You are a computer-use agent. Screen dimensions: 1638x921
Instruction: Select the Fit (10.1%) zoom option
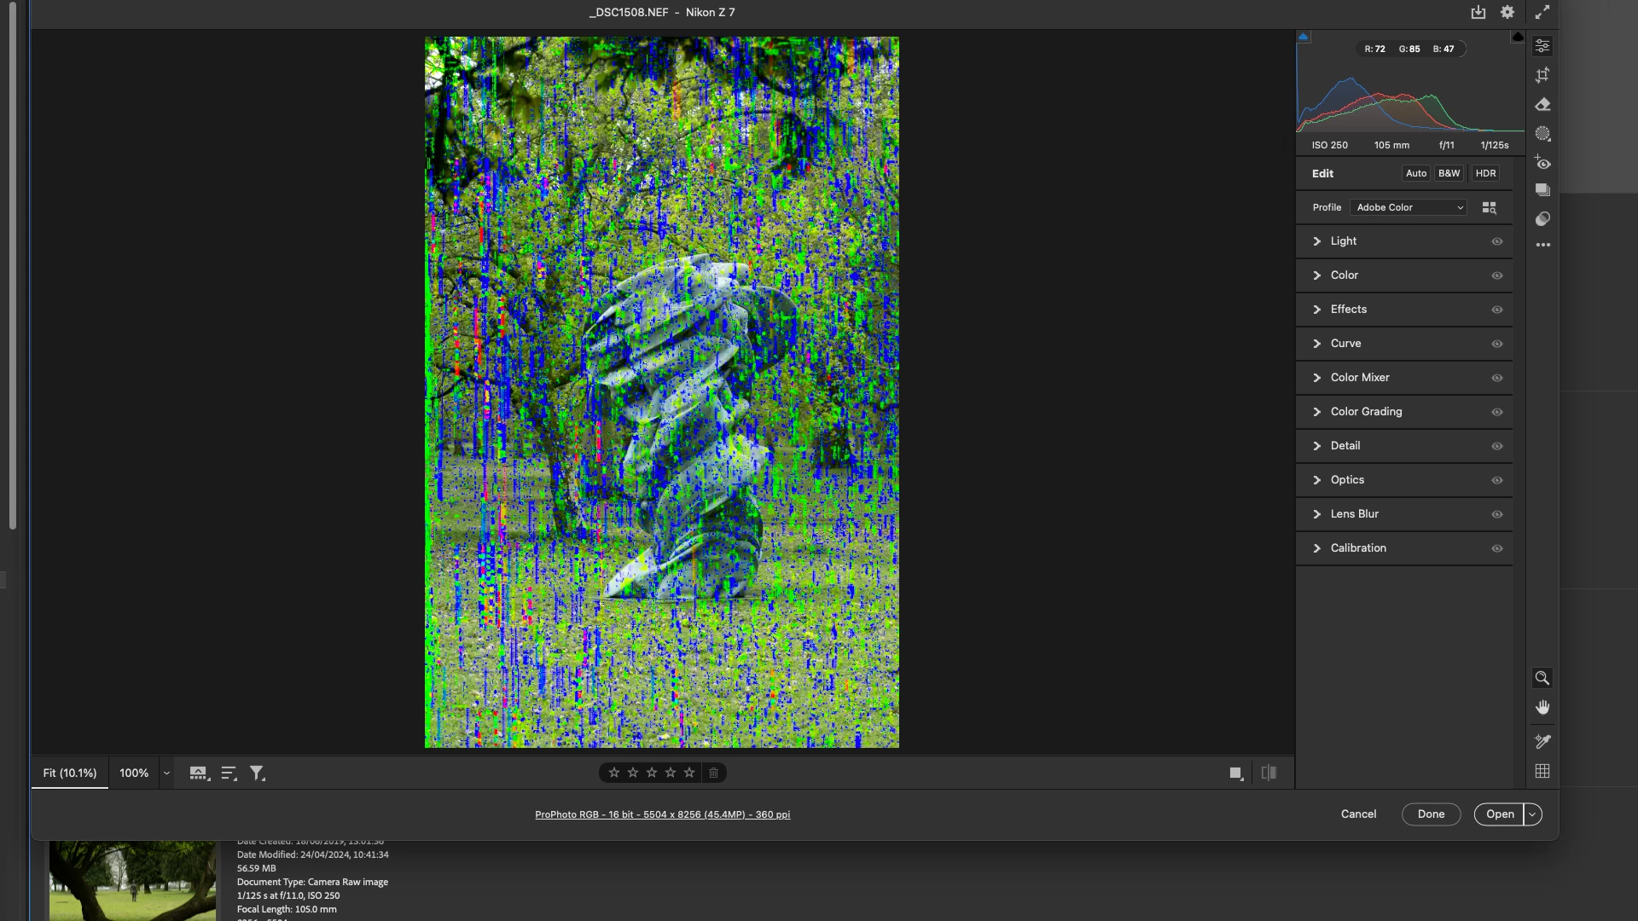pyautogui.click(x=70, y=773)
